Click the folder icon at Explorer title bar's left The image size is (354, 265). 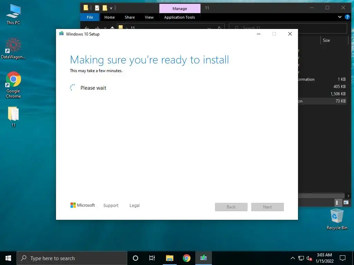(86, 8)
